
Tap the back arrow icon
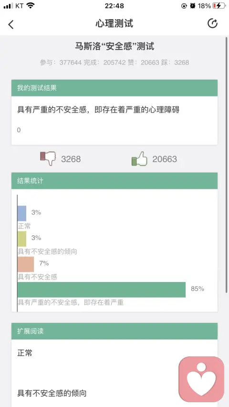pos(10,24)
